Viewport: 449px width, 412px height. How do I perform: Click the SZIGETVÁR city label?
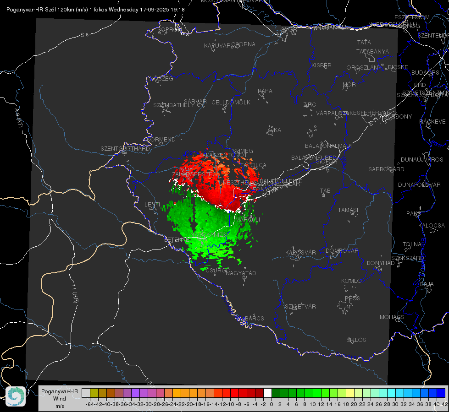[x=300, y=307]
